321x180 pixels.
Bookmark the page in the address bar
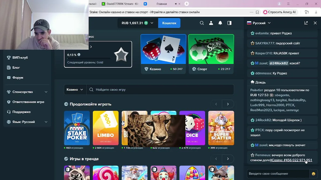pyautogui.click(x=257, y=12)
